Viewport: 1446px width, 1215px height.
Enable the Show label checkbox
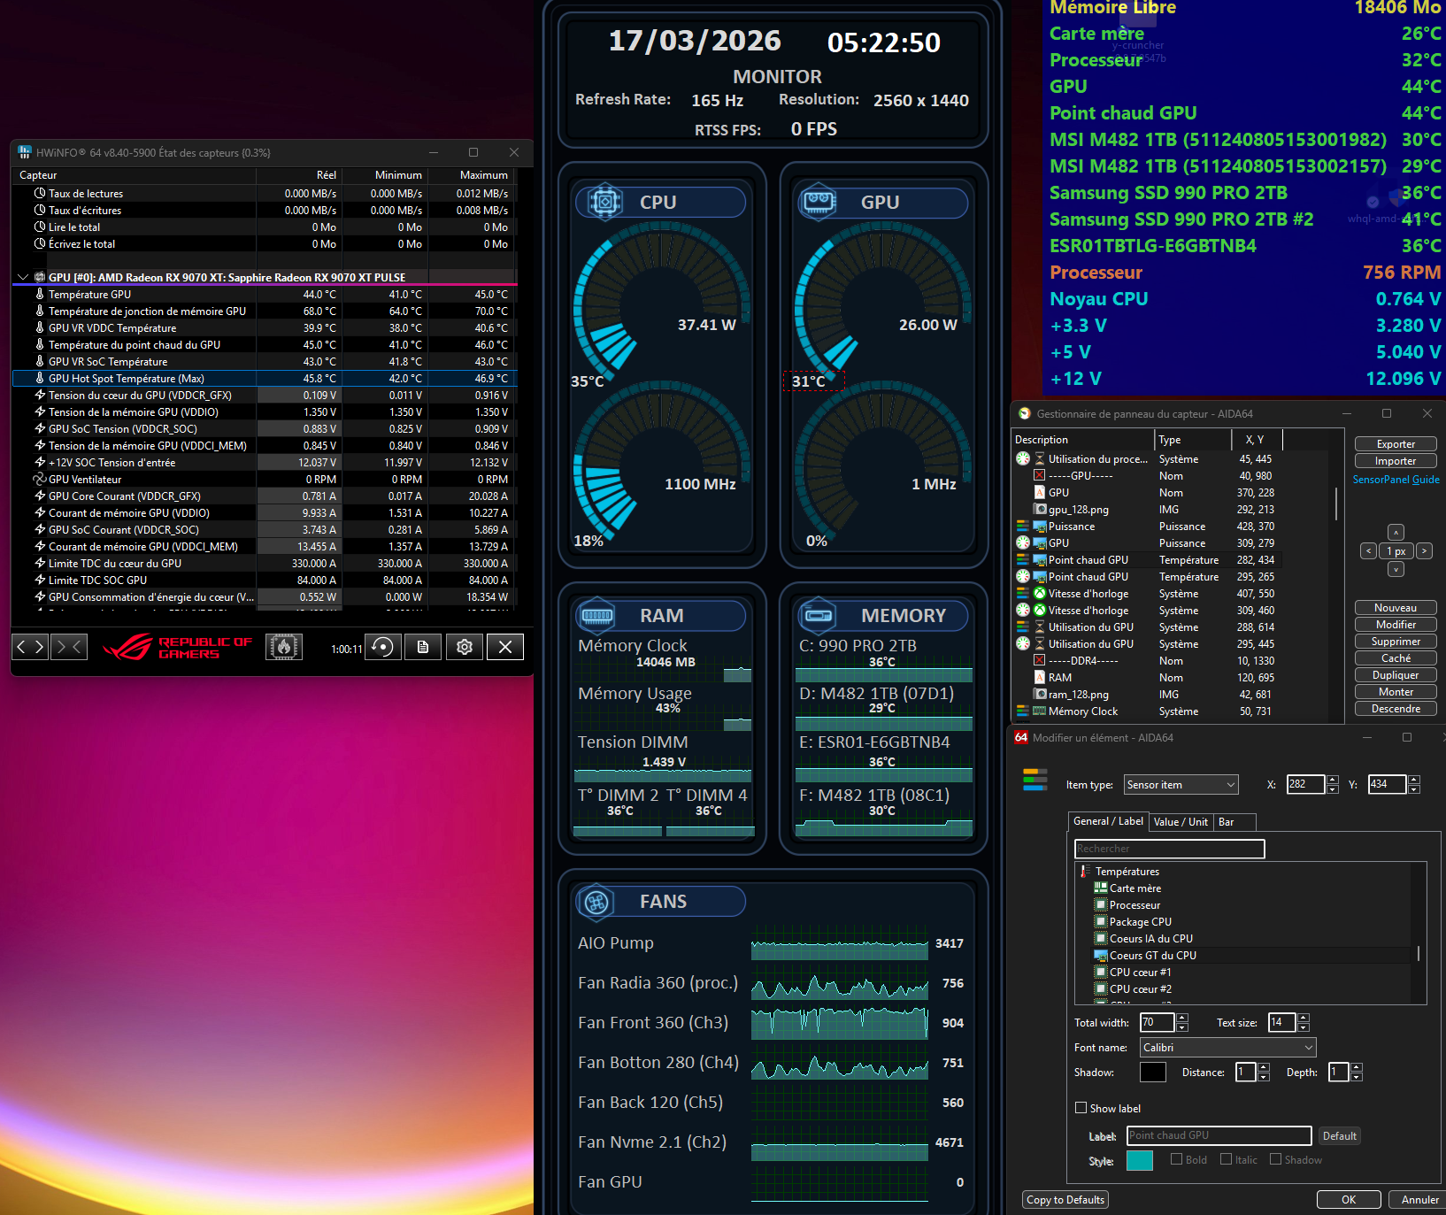click(1081, 1108)
